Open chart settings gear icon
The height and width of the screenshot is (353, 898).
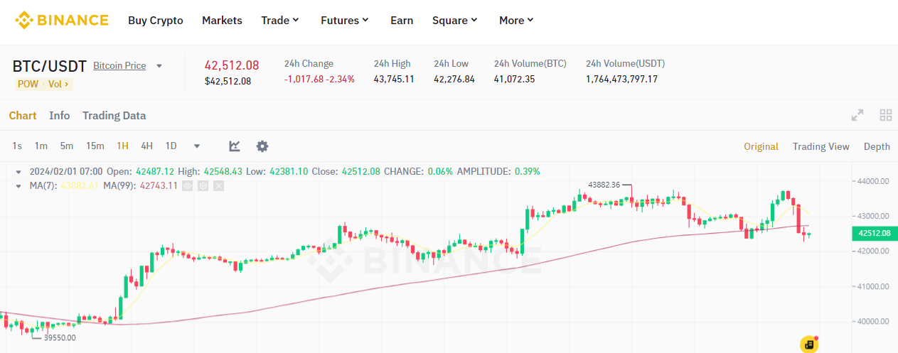[x=262, y=146]
